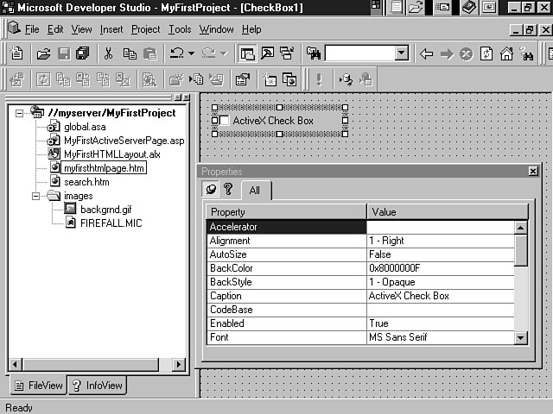
Task: Click the Home icon in the browser toolbar
Action: 506,53
